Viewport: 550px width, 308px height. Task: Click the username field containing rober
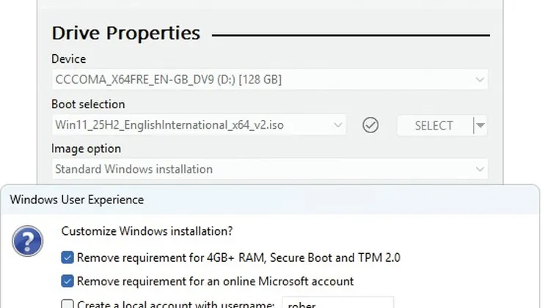(338, 303)
